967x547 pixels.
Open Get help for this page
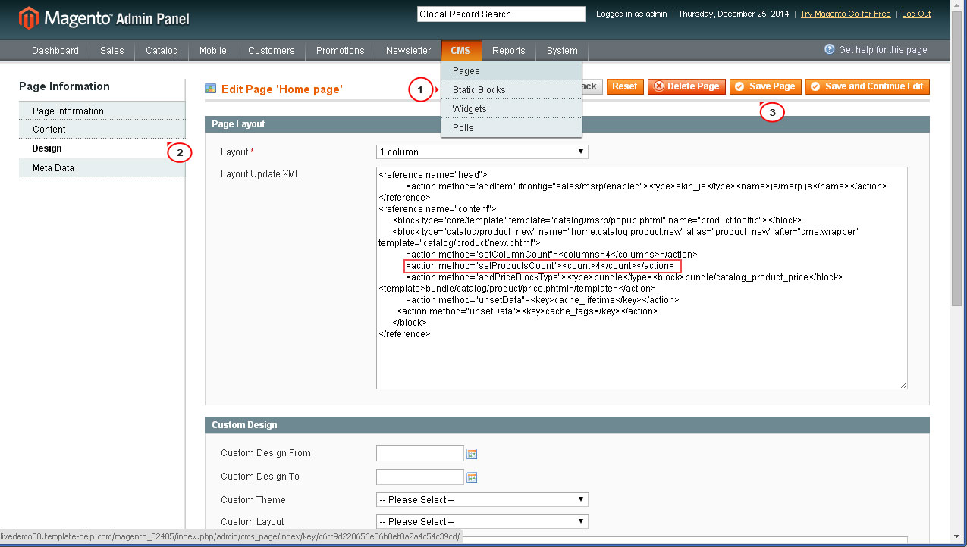[x=883, y=50]
